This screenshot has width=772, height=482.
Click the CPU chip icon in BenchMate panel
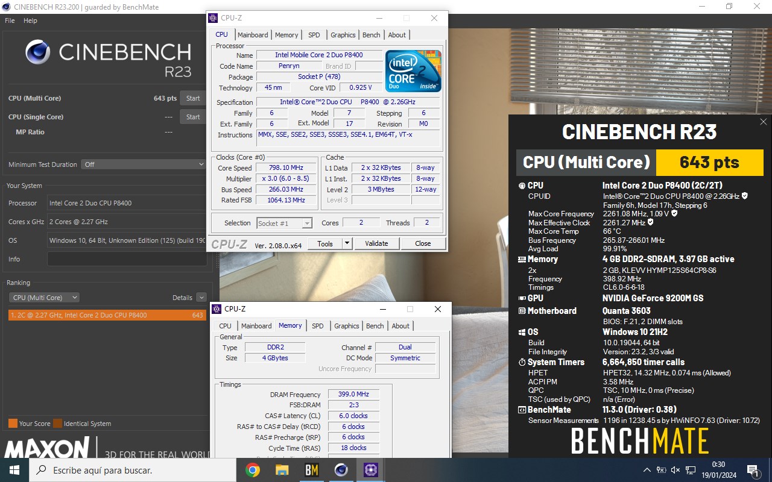pyautogui.click(x=522, y=186)
